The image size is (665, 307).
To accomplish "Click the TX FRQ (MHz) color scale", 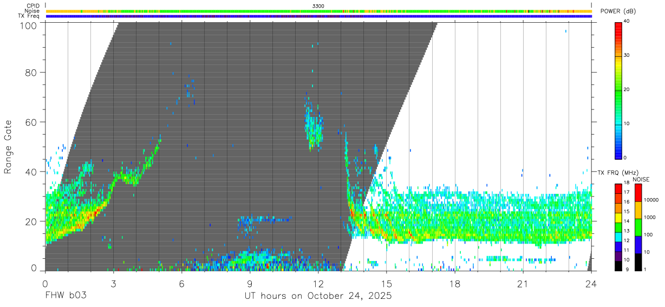I will tap(618, 227).
